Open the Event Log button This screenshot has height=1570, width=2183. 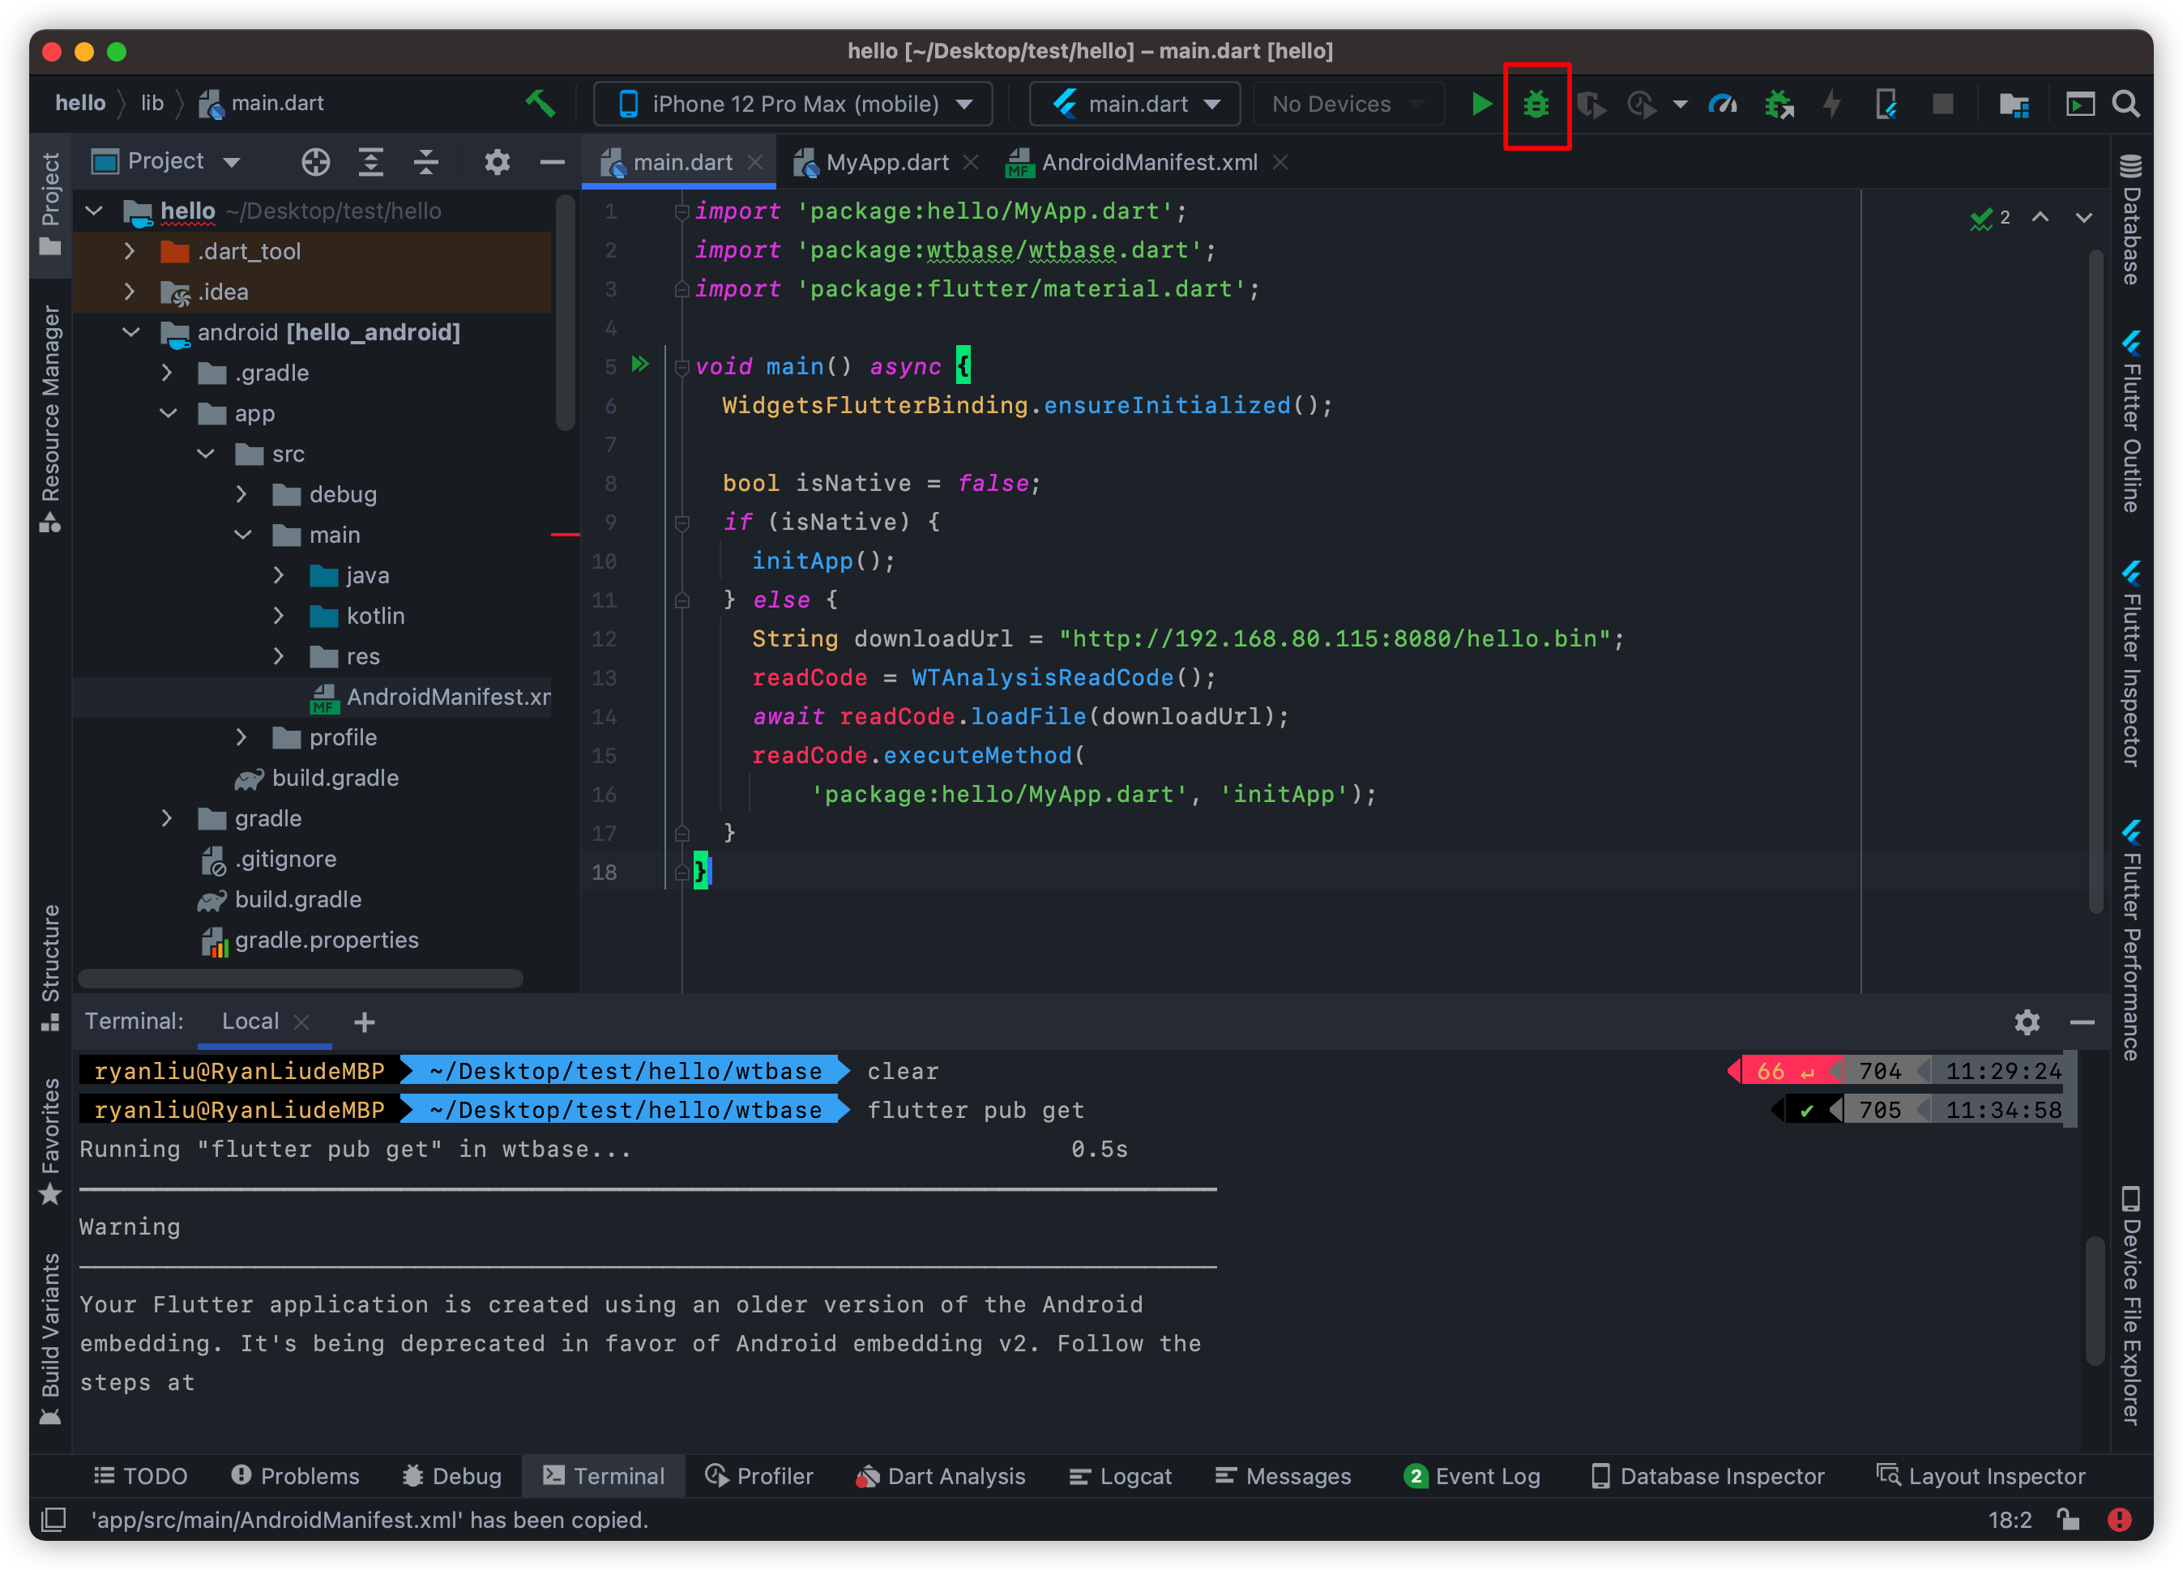pos(1472,1476)
